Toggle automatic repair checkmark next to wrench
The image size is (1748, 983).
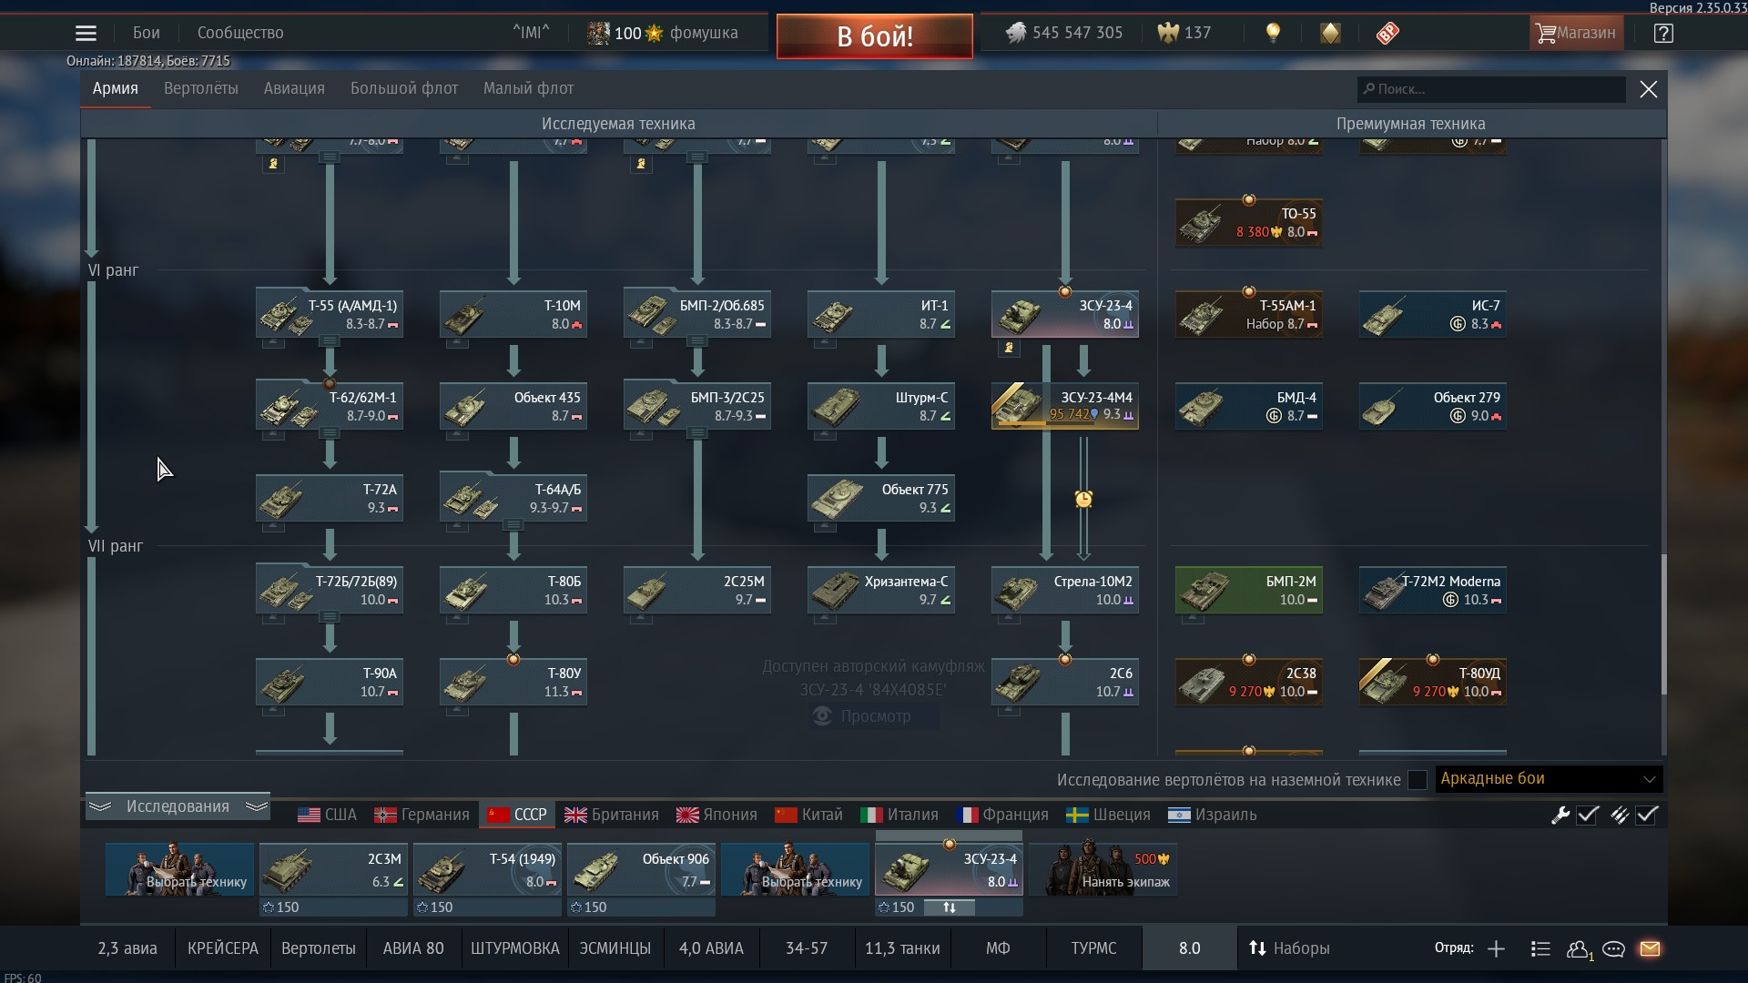click(x=1588, y=815)
